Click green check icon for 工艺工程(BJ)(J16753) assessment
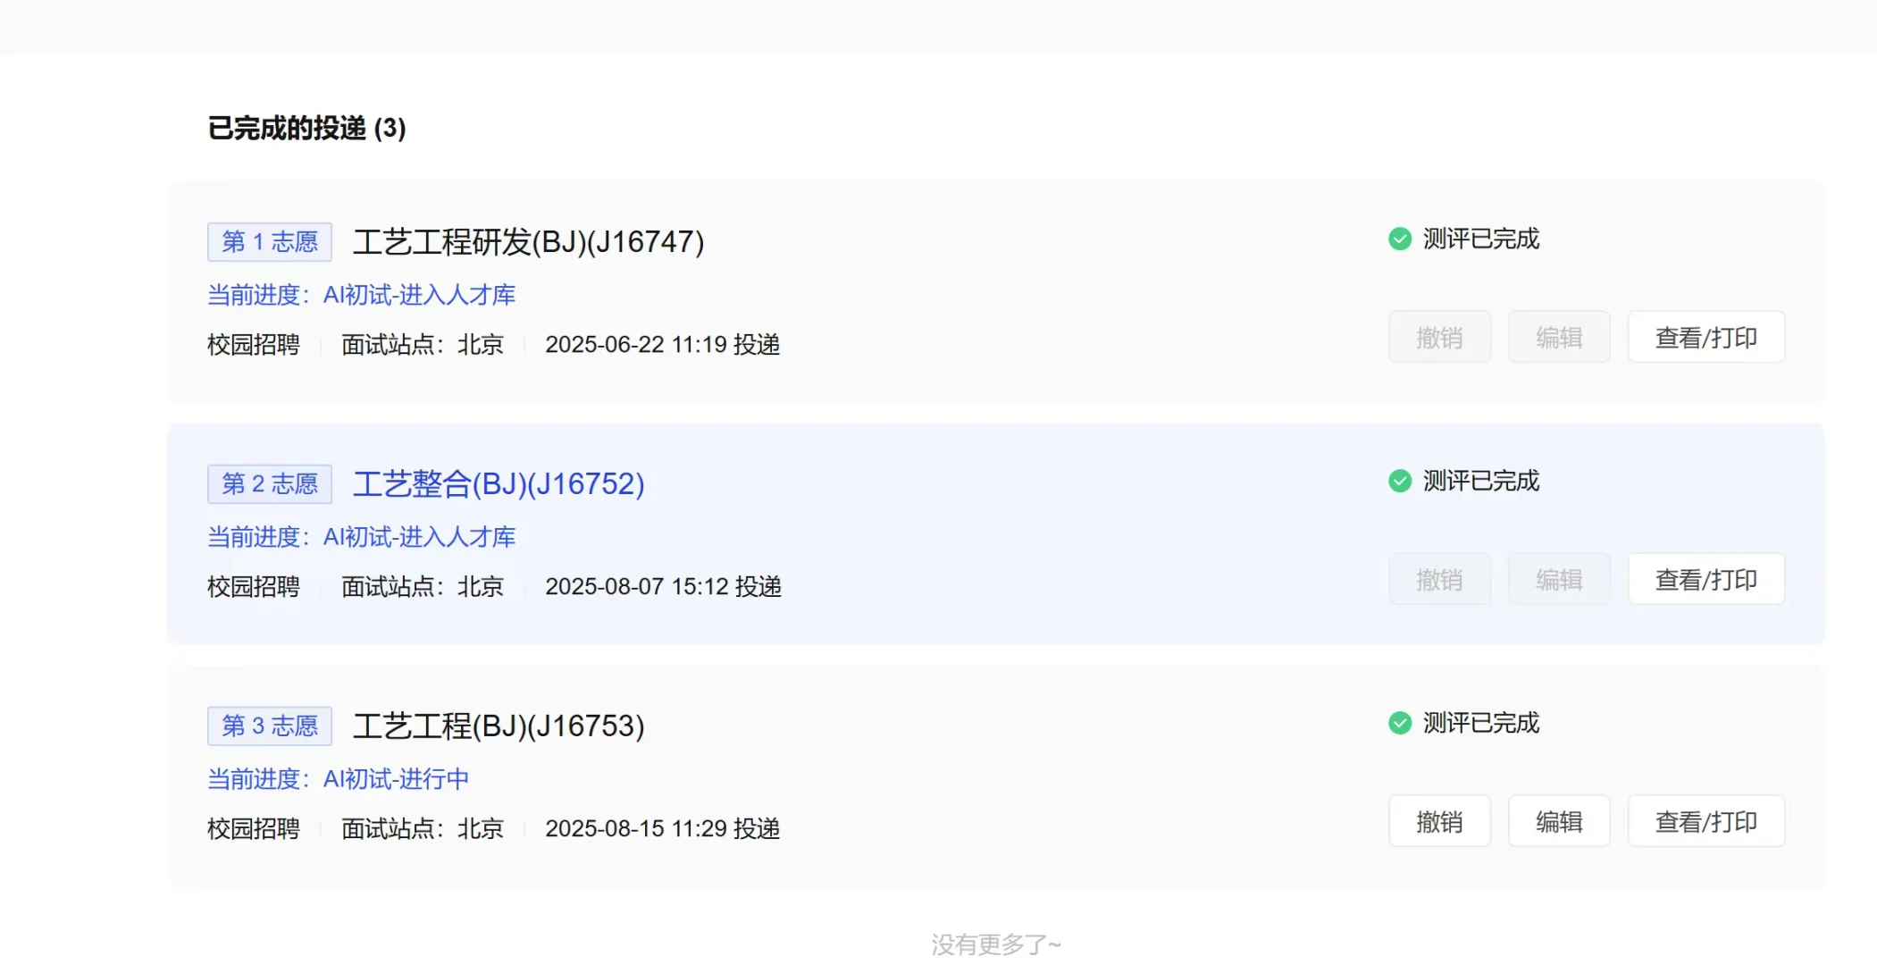The width and height of the screenshot is (1877, 965). pyautogui.click(x=1399, y=723)
